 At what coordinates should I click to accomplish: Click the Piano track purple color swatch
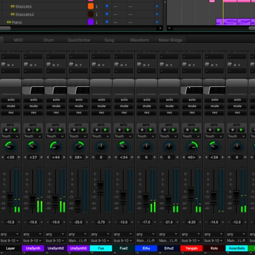point(91,22)
